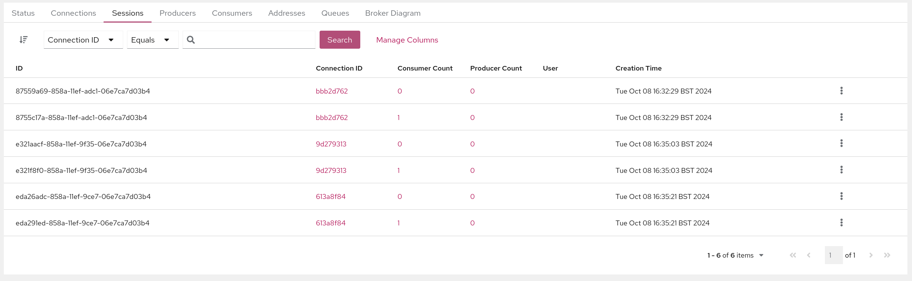Jump to last page arrow
912x281 pixels.
[x=887, y=255]
